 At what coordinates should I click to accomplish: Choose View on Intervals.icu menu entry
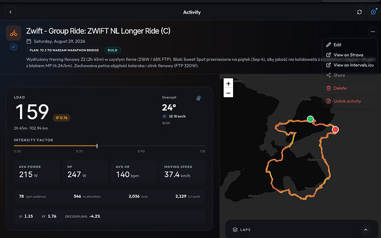pyautogui.click(x=350, y=65)
